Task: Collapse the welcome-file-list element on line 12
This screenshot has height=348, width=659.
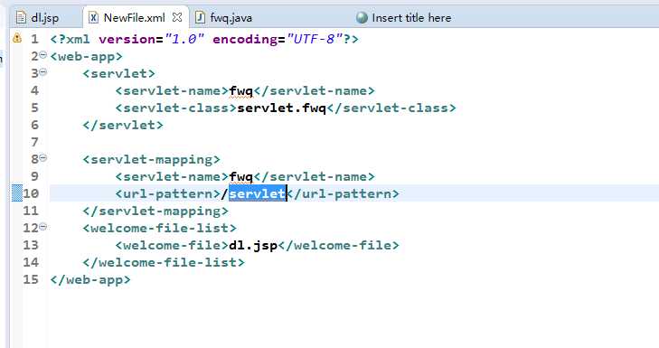Action: point(42,227)
